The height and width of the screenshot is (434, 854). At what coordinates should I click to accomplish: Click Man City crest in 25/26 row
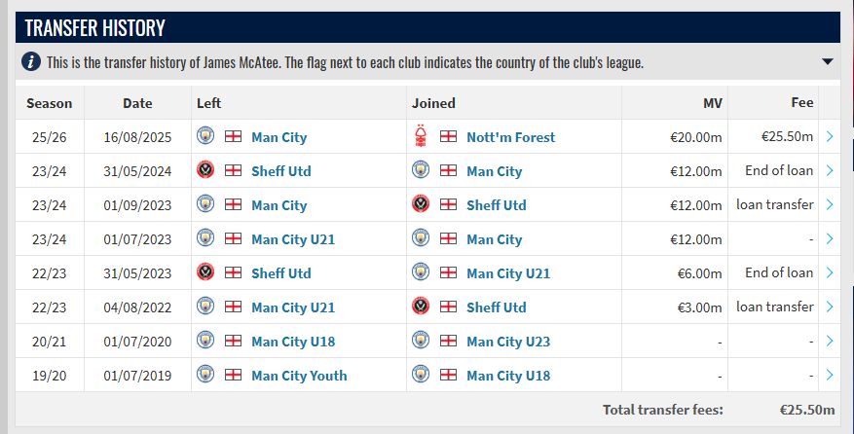click(204, 136)
